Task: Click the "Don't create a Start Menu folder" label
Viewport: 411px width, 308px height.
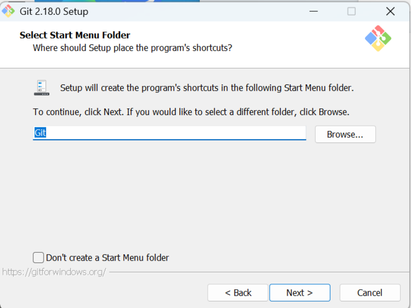Action: (107, 258)
